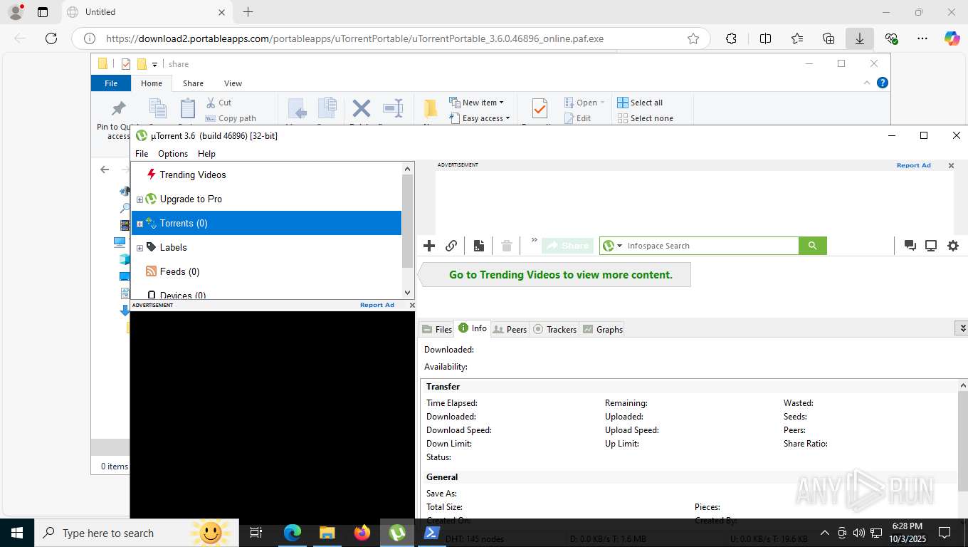Click the Delete X icon in Explorer ribbon
Screen dimensions: 968x547
point(362,108)
